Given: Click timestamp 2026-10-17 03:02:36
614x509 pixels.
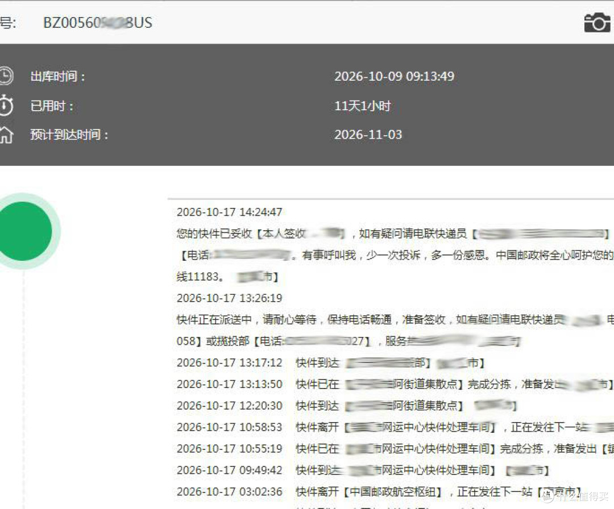Looking at the screenshot, I should click(x=229, y=491).
